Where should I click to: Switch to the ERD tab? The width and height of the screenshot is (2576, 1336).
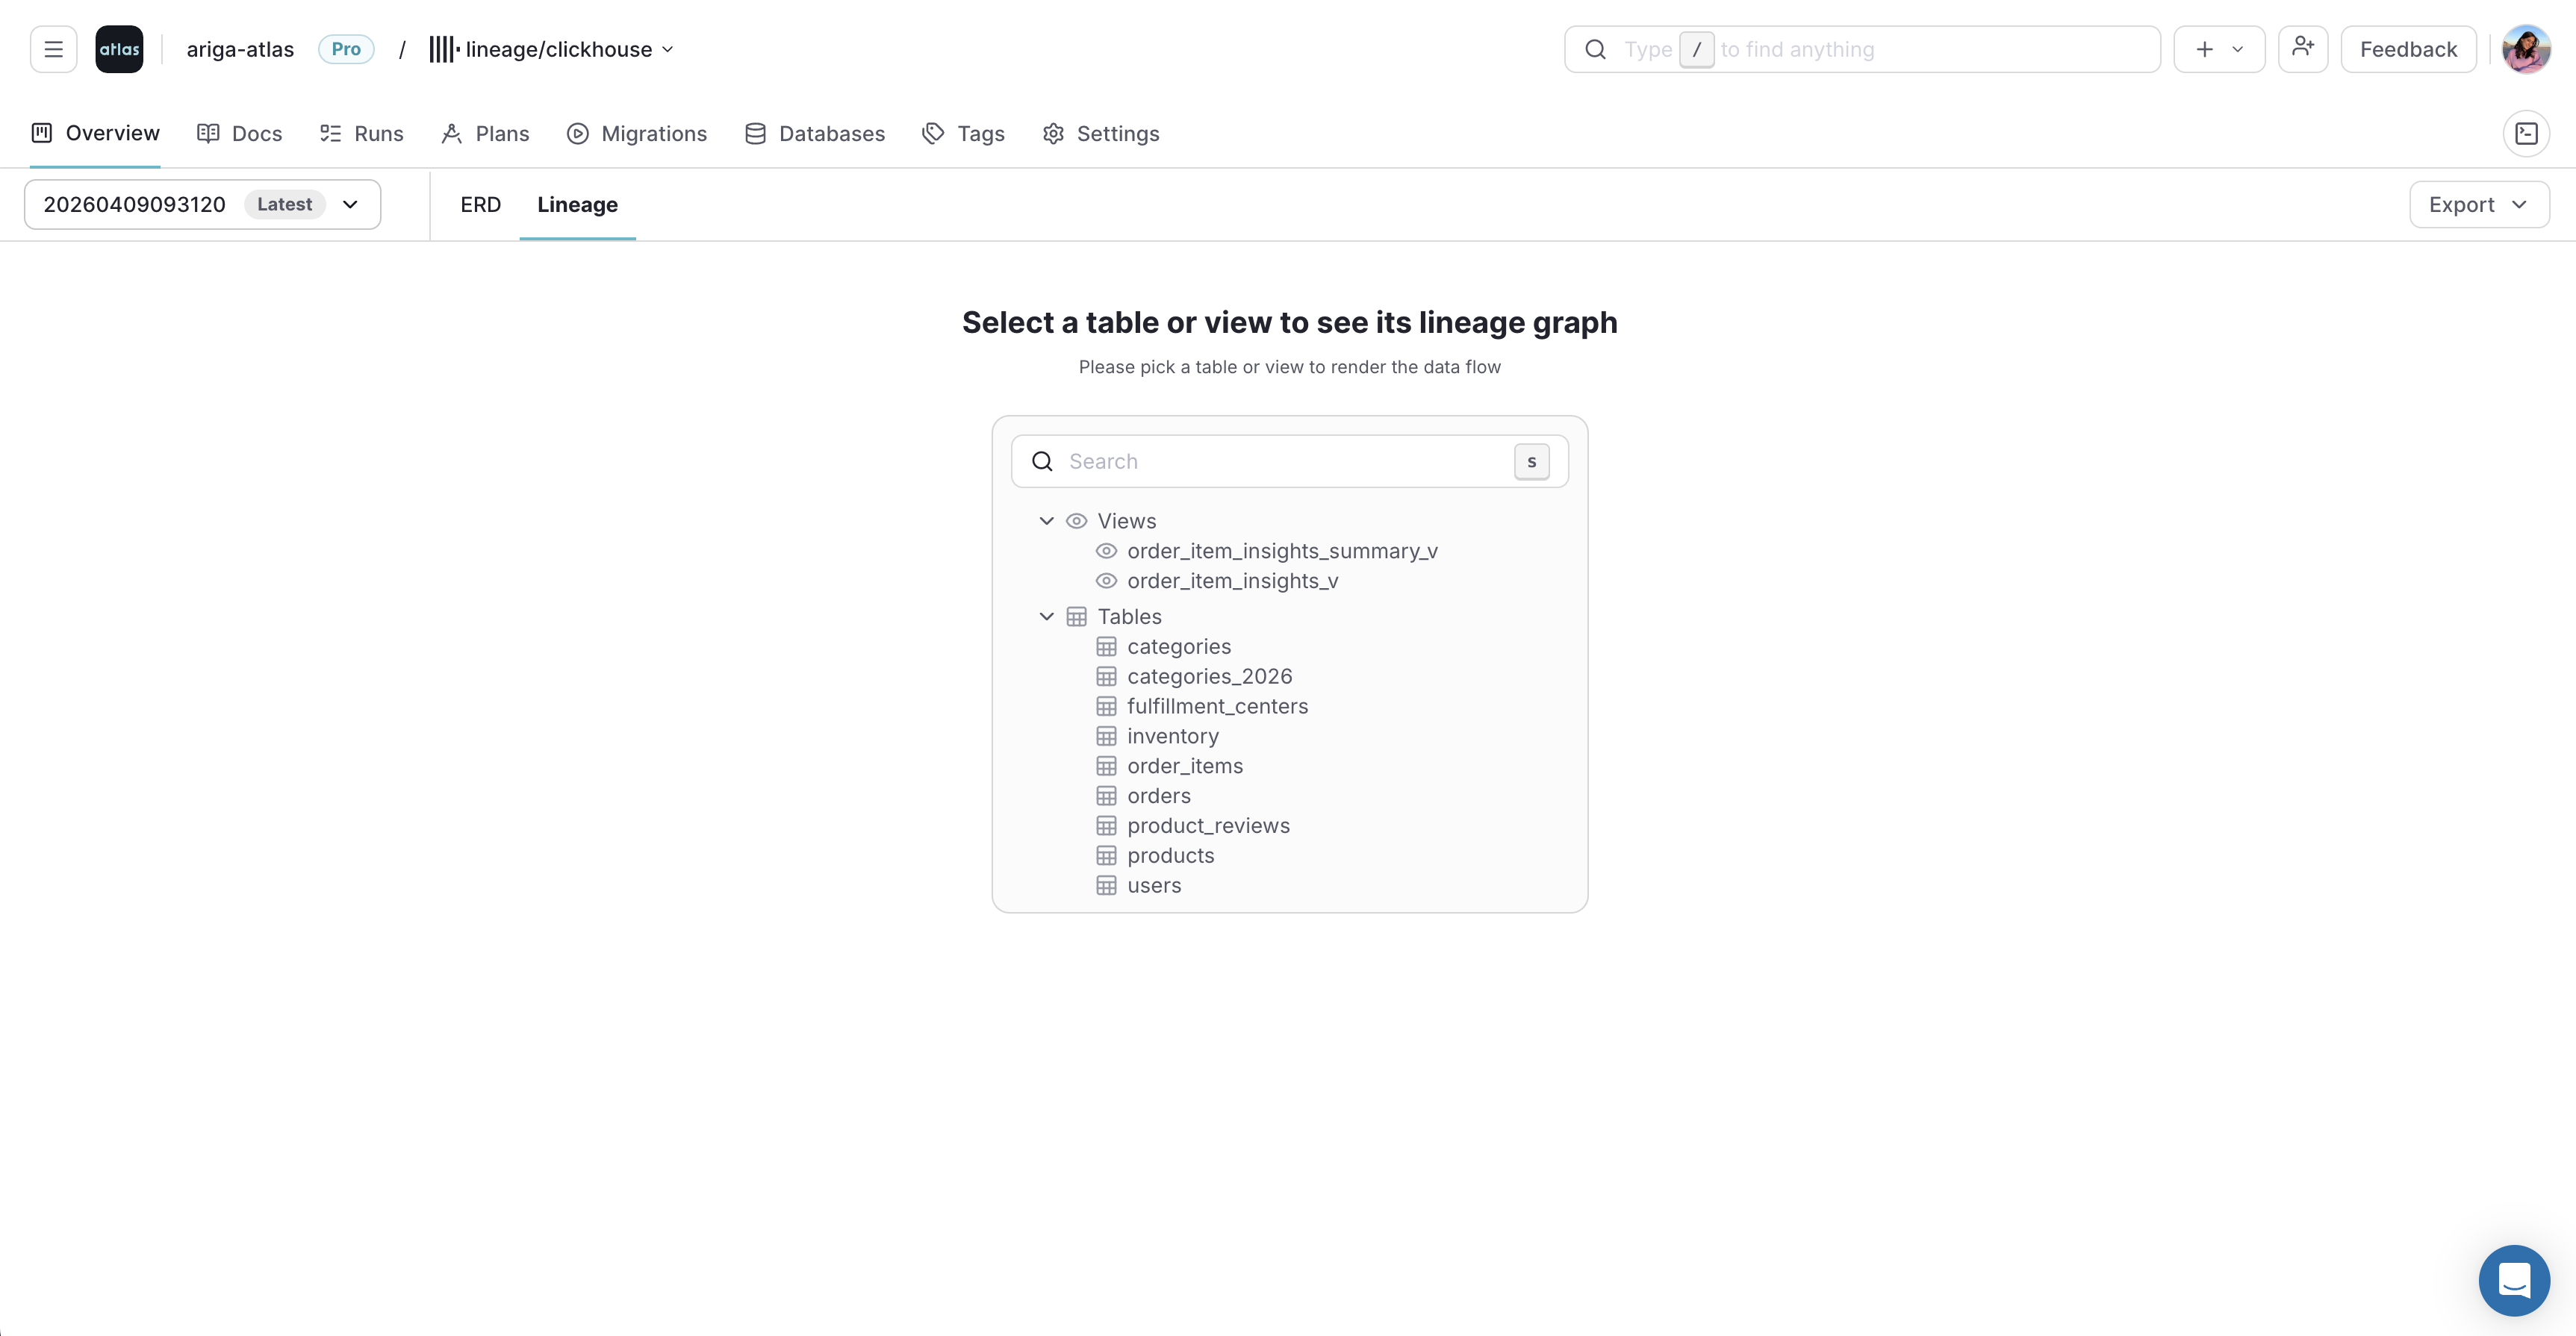point(480,204)
